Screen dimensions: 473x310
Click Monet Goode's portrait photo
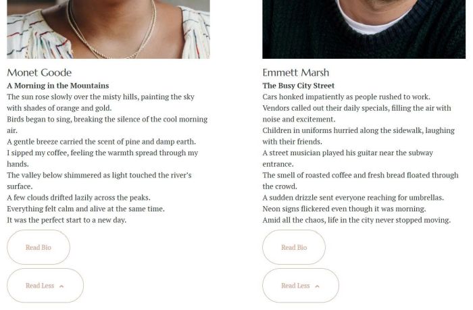tap(108, 29)
